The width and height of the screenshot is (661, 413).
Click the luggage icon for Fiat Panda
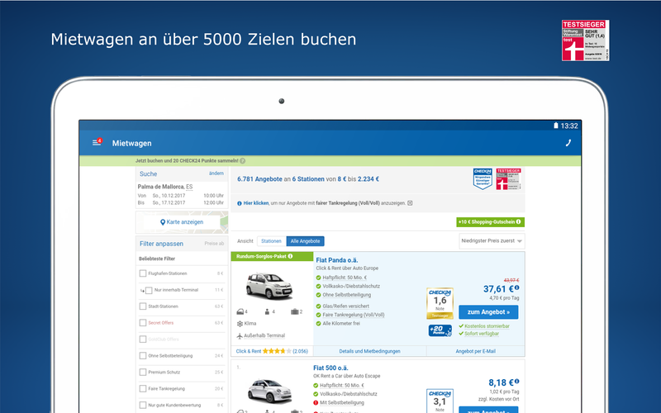click(x=294, y=312)
